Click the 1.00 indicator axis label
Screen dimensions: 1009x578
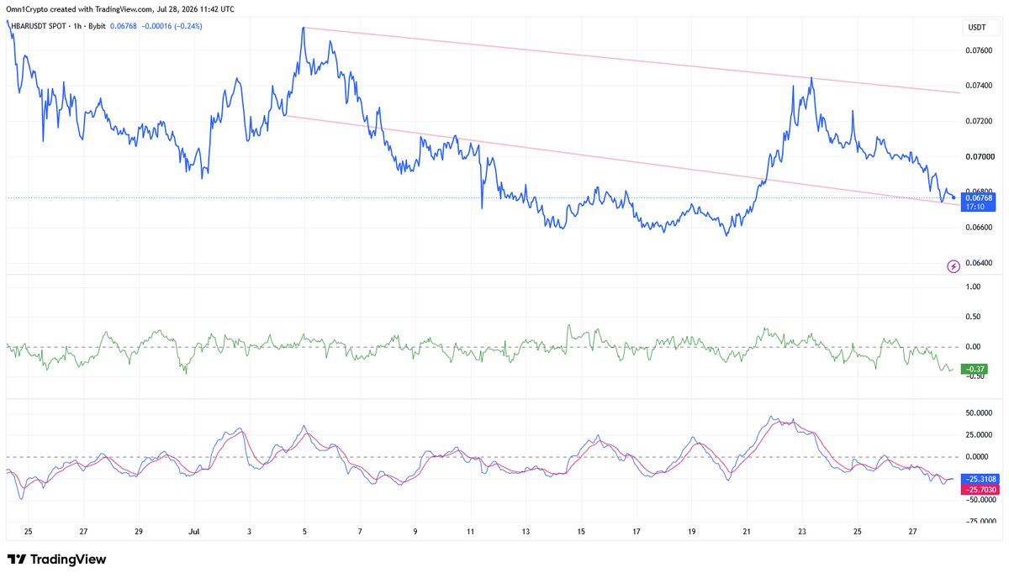pos(974,286)
